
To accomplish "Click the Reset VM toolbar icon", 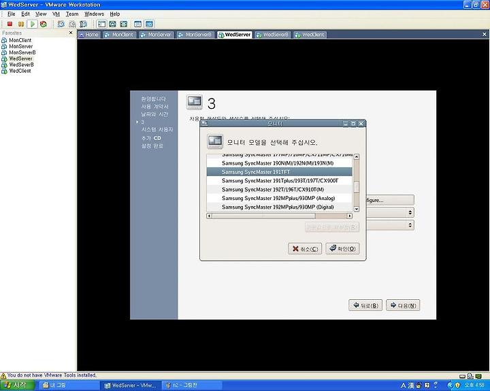I will click(x=44, y=24).
